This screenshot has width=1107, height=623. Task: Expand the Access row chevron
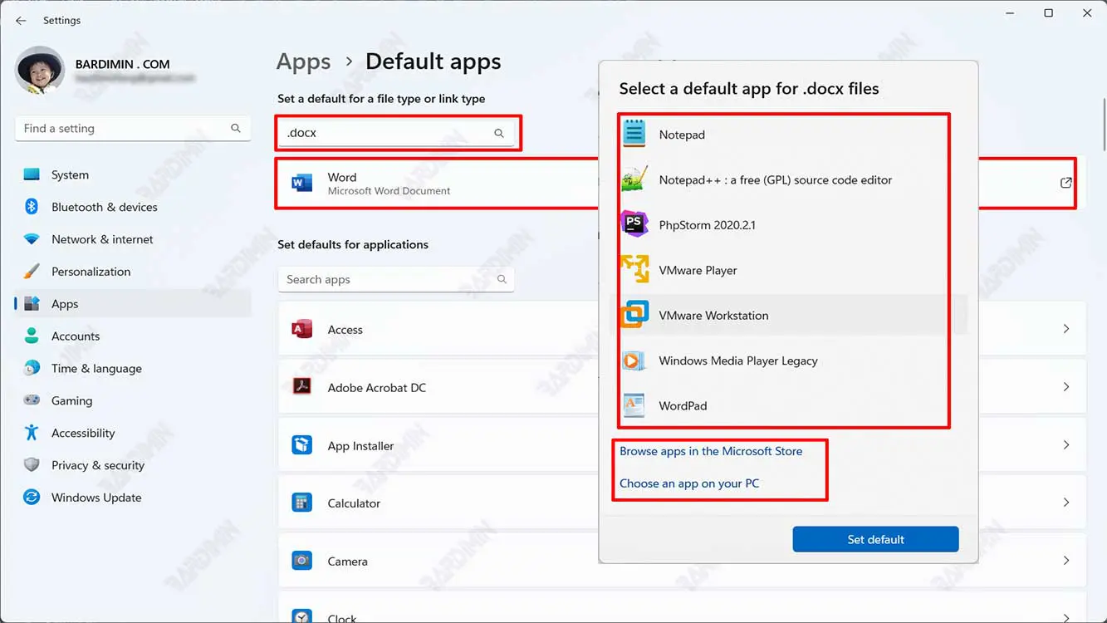(1066, 329)
